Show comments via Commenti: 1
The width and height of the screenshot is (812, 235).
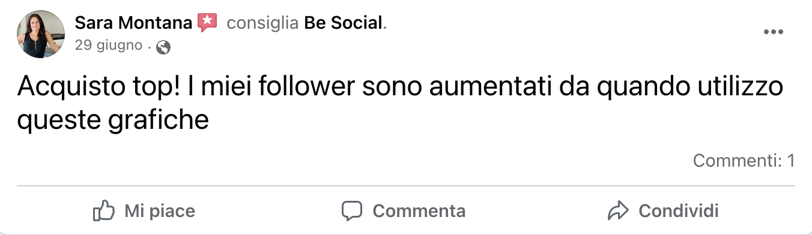744,160
